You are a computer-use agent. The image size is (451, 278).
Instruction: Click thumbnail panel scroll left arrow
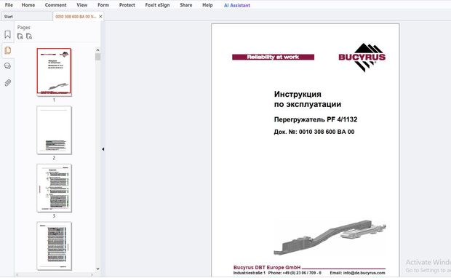tap(17, 274)
